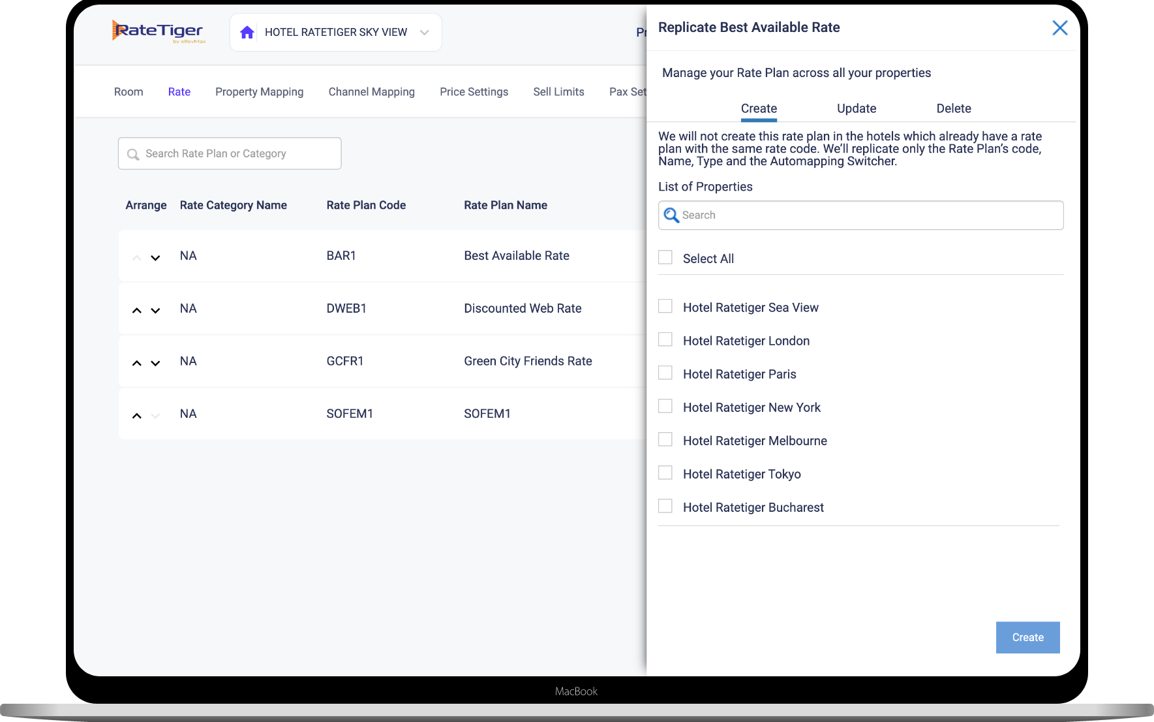Click the Hotel Ratetiger Tokyo label
The image size is (1154, 722).
(742, 475)
